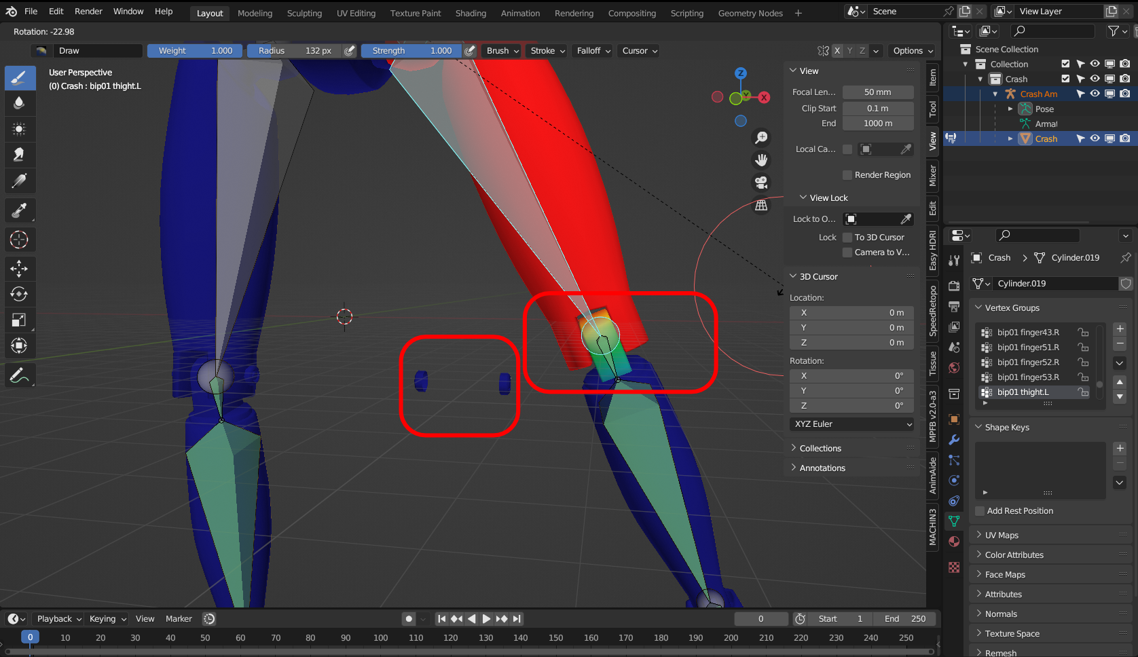This screenshot has width=1138, height=657.
Task: Open the Modifiers wrench properties tab
Action: click(x=954, y=440)
